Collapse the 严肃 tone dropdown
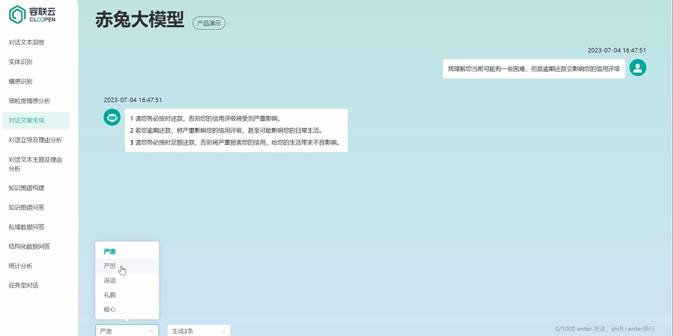673x336 pixels. tap(127, 330)
